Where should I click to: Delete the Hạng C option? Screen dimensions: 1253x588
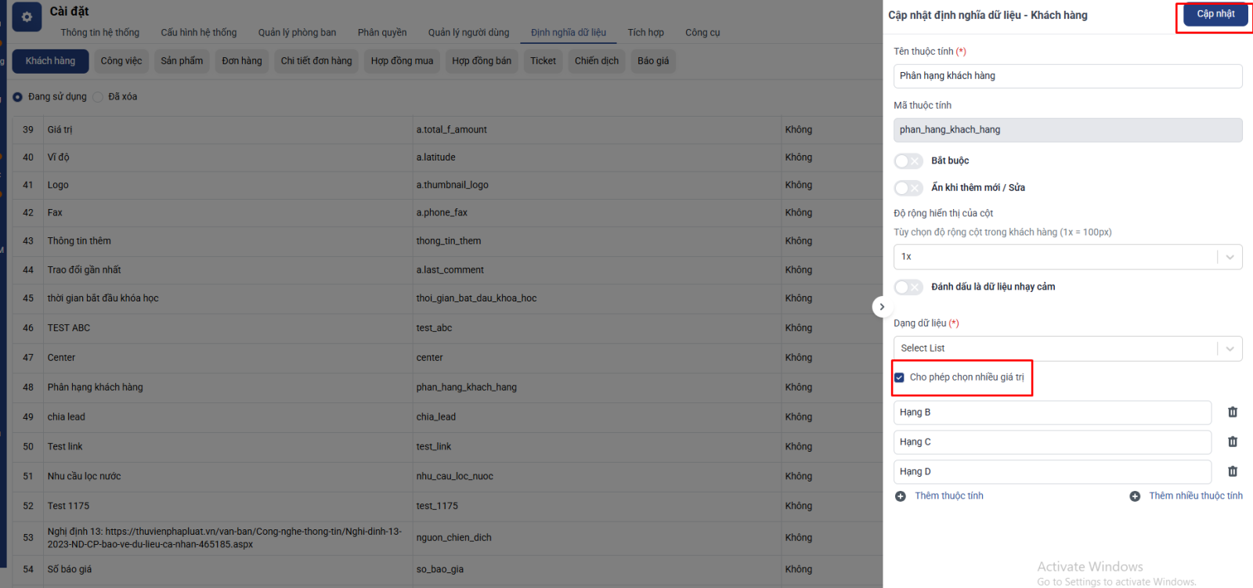tap(1232, 442)
